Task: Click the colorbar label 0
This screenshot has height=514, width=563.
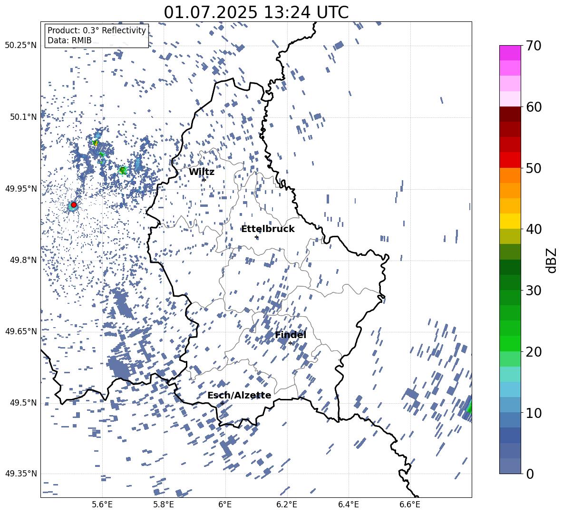Action: click(530, 474)
